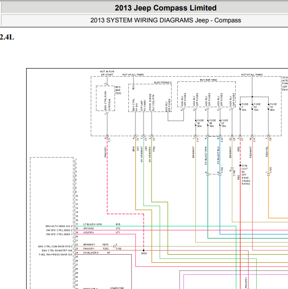Select the 'FUSE 26 15A' label
The width and height of the screenshot is (288, 289).
[x=212, y=123]
